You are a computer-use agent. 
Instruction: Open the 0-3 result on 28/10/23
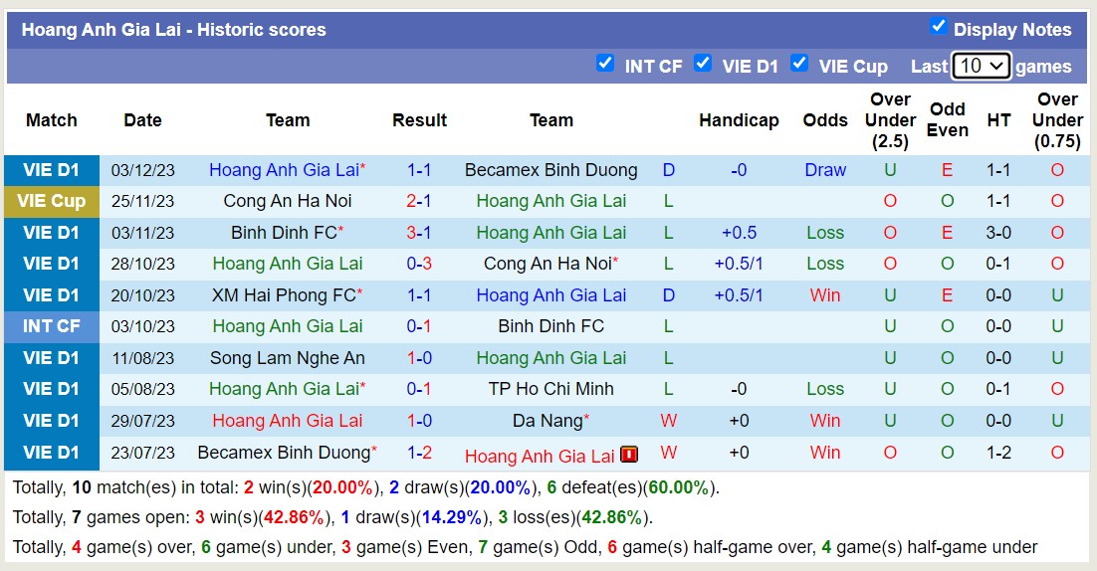point(419,264)
